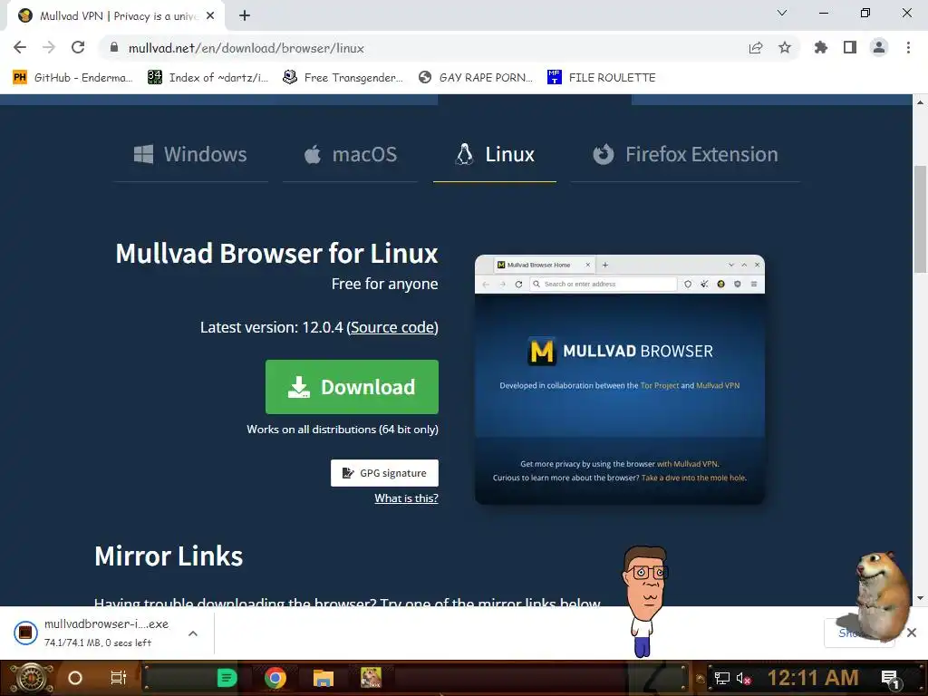Open the Extensions puzzle-piece menu
928x696 pixels.
(820, 47)
